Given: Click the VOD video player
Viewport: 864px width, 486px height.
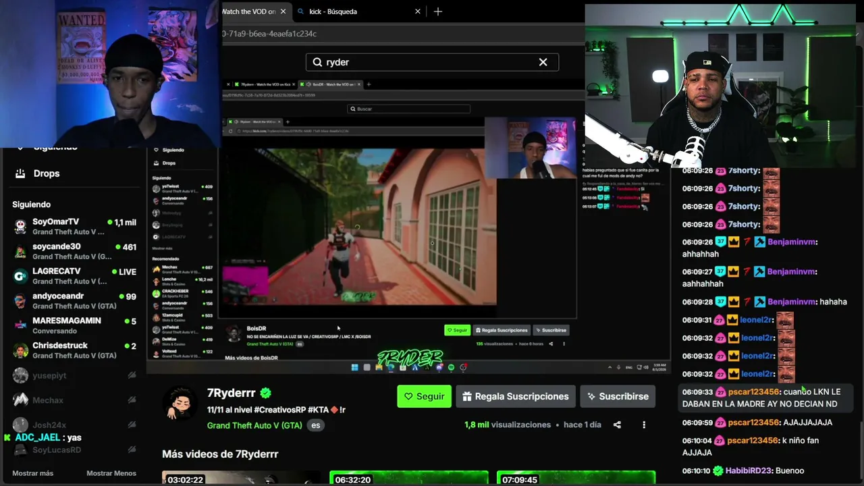Looking at the screenshot, I should pyautogui.click(x=408, y=226).
